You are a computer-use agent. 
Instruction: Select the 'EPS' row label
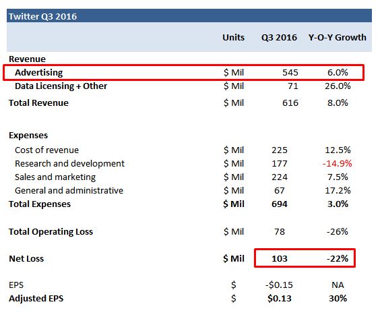click(x=16, y=285)
